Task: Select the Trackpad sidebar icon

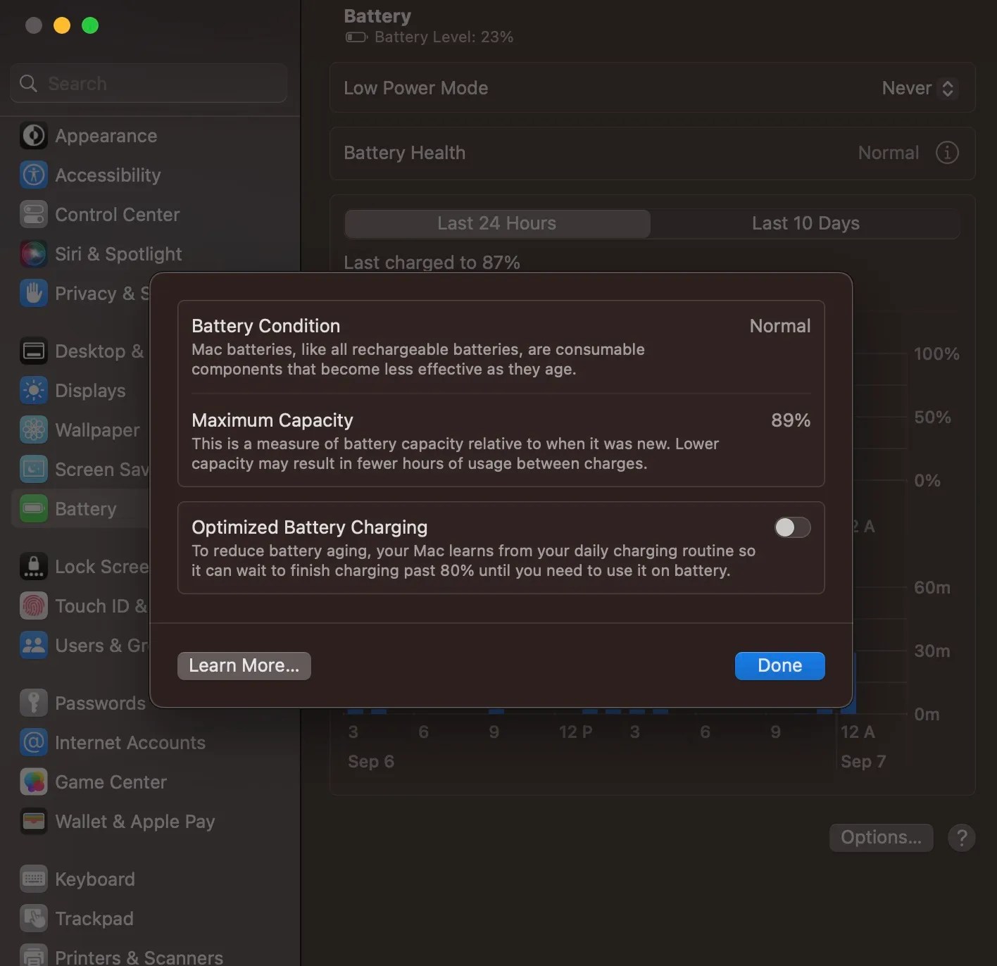Action: pyautogui.click(x=33, y=918)
